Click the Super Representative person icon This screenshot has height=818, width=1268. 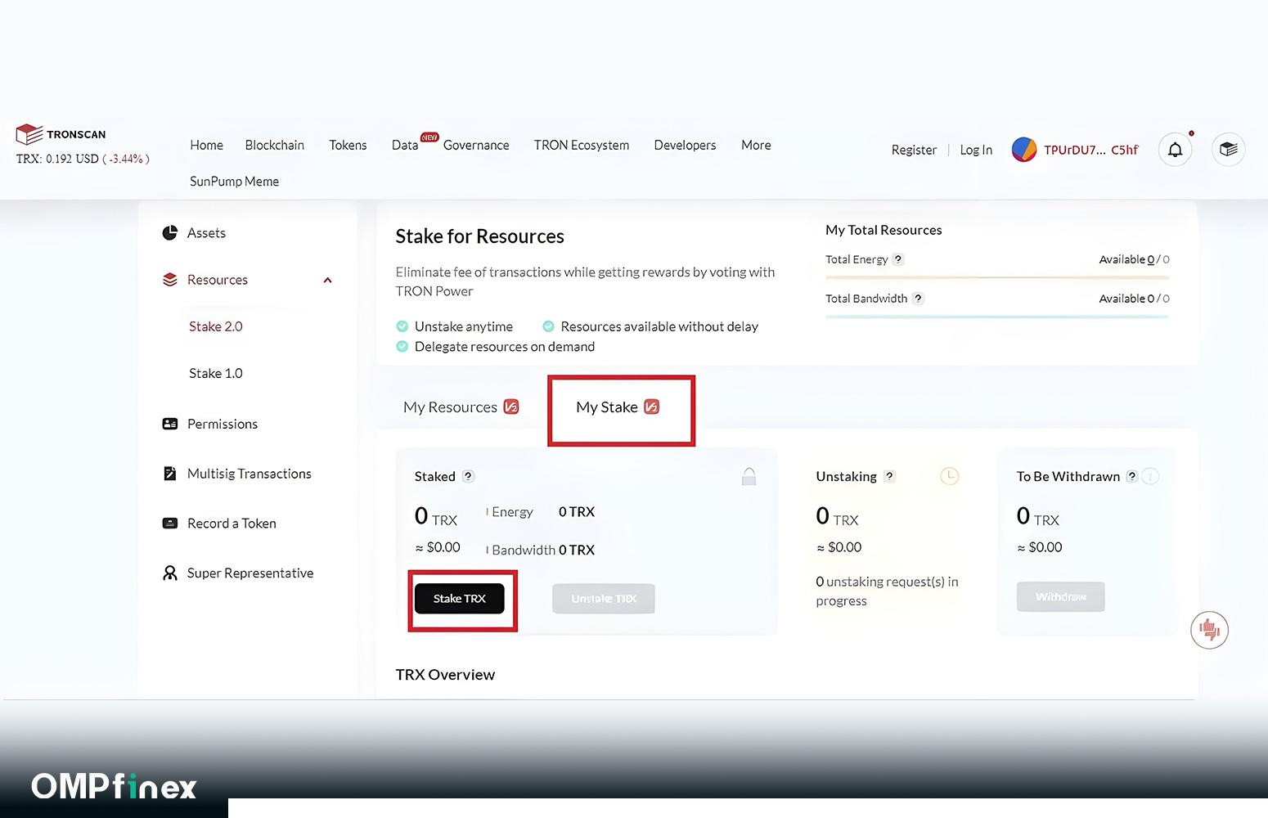tap(170, 573)
